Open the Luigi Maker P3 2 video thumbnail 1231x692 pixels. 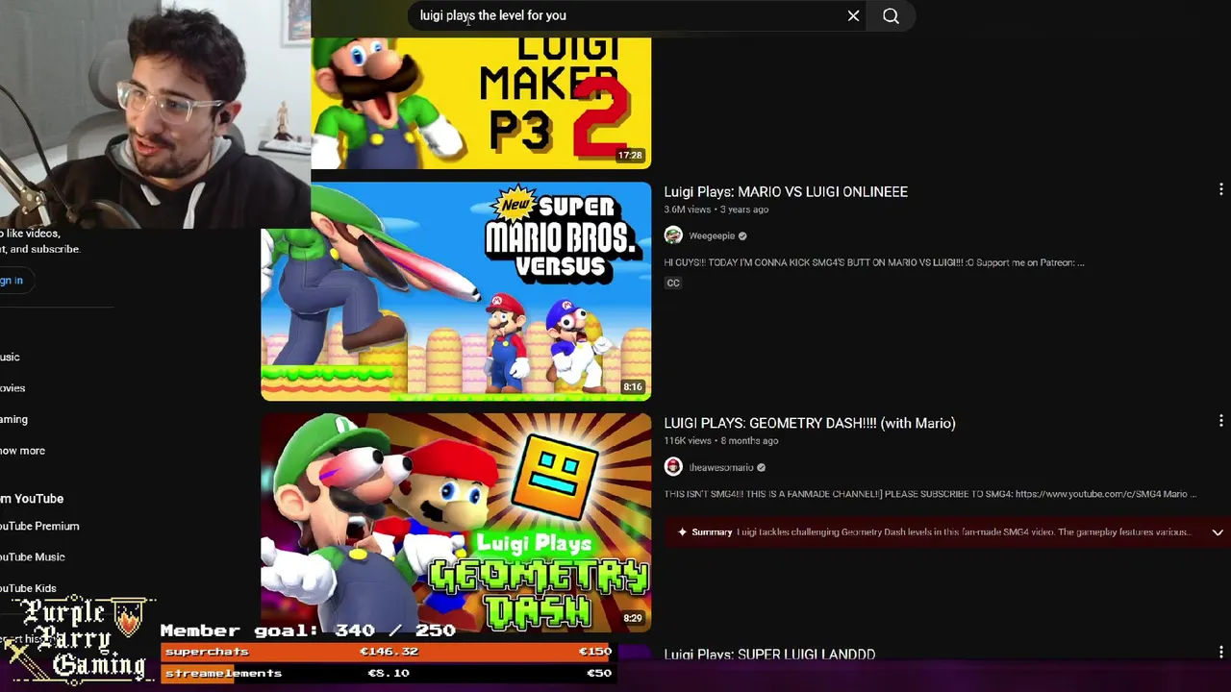pos(481,103)
